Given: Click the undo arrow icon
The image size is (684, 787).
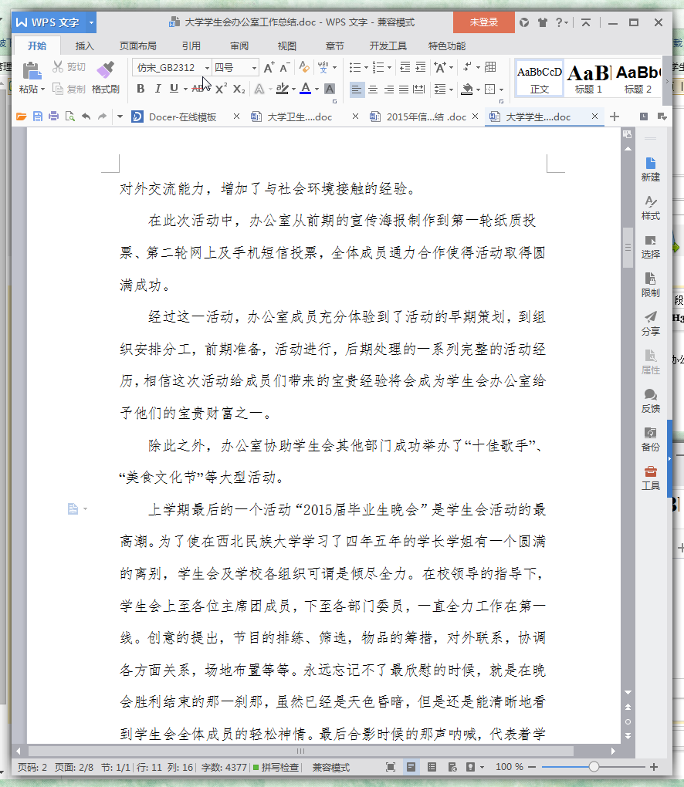Looking at the screenshot, I should pos(86,117).
